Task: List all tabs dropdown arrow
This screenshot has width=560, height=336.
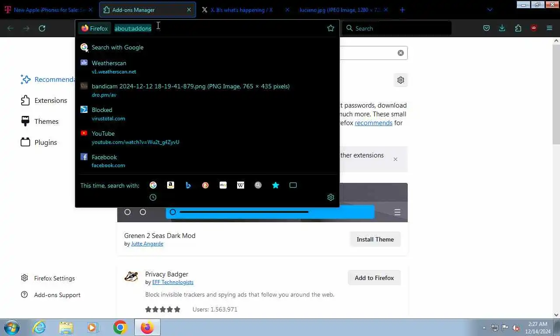Action: [490, 10]
